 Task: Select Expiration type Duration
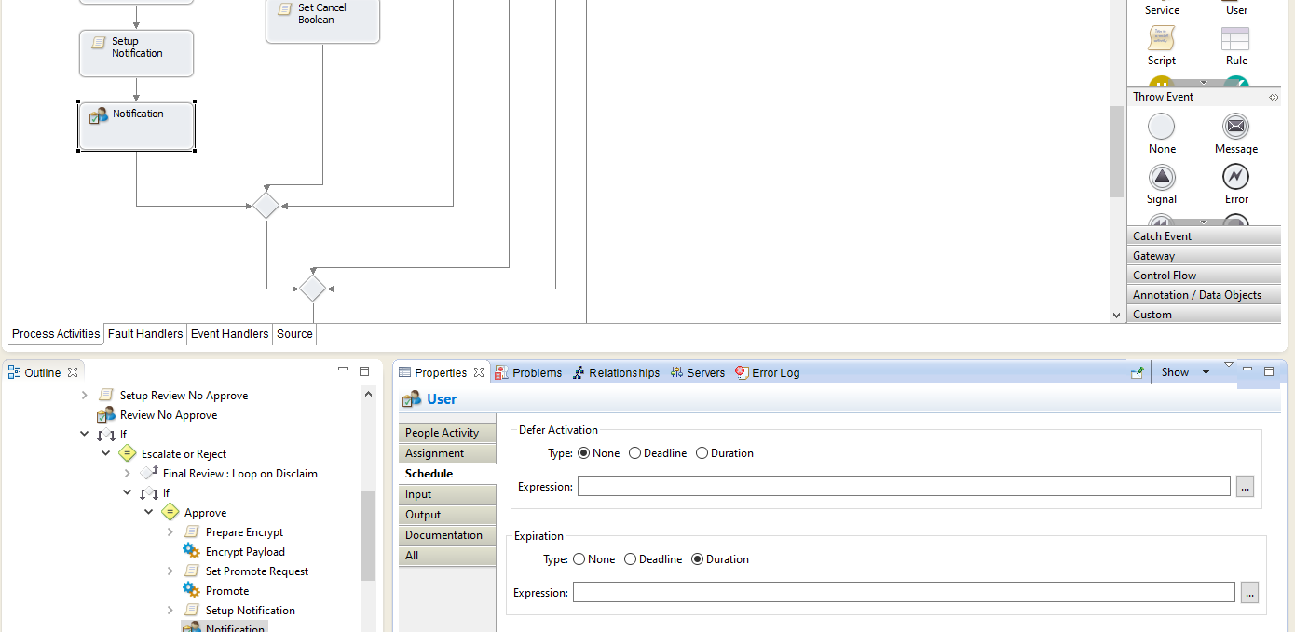(697, 559)
